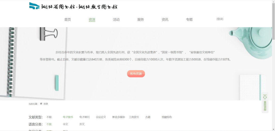Click the return-to-top arrow icon

[265, 97]
